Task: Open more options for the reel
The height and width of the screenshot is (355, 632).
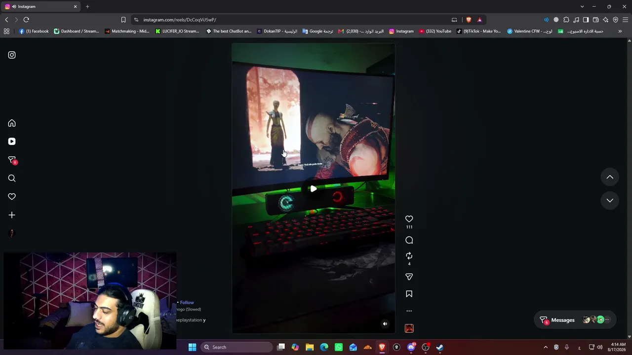Action: 409,311
